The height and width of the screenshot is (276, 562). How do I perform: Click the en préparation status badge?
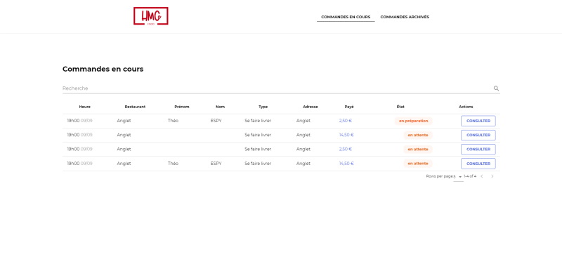click(414, 121)
